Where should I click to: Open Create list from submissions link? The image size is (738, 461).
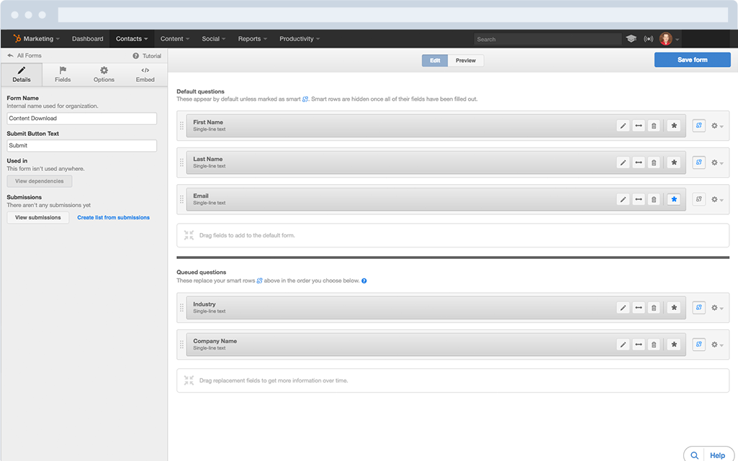[x=113, y=216]
